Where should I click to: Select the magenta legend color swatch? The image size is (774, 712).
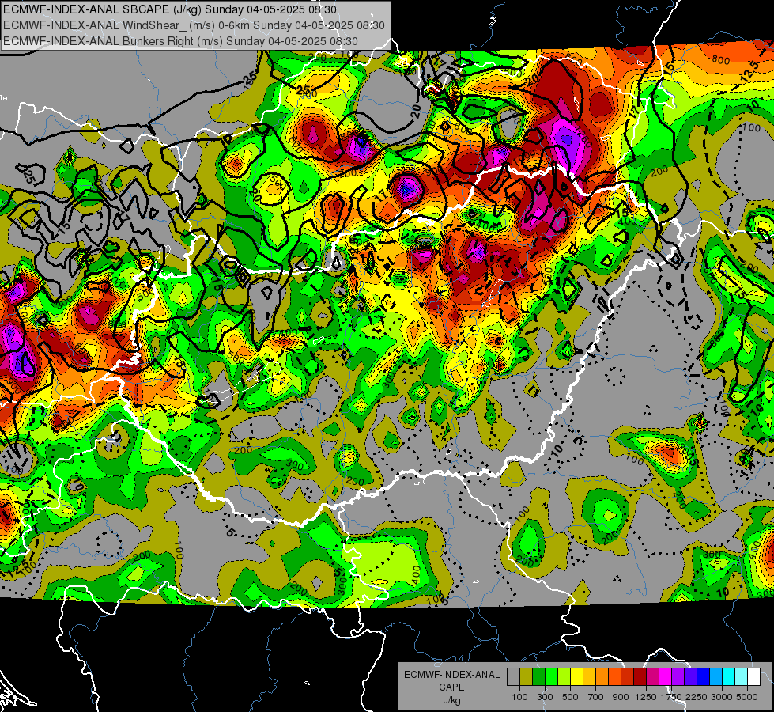coord(666,676)
